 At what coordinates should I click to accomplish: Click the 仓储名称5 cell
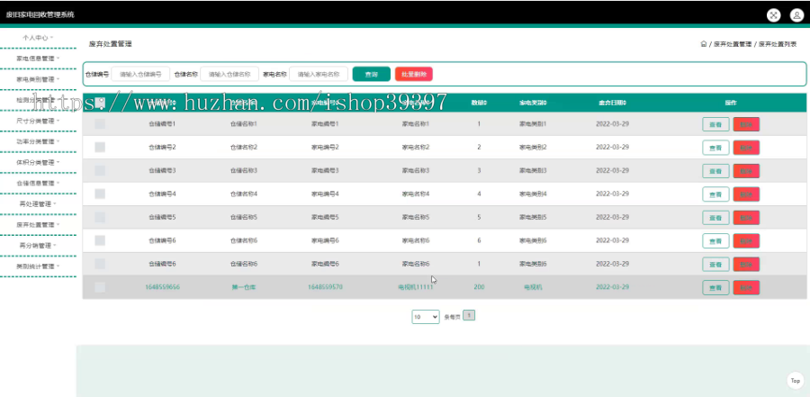pos(243,217)
